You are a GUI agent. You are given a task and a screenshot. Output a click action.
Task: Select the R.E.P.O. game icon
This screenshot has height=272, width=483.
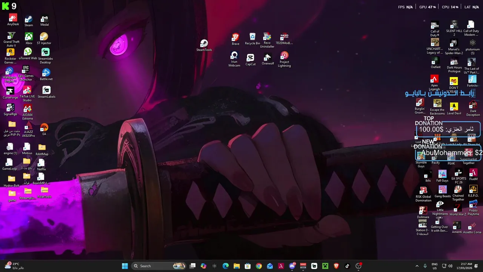click(473, 191)
